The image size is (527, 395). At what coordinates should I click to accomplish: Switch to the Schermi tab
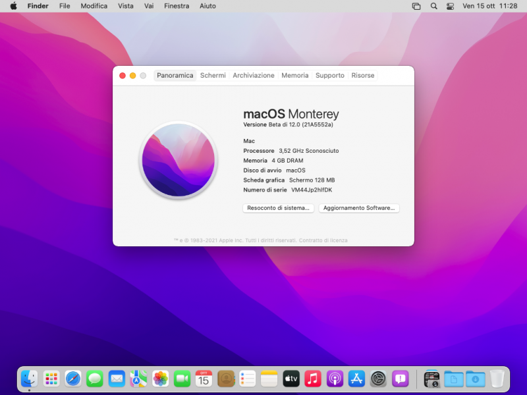coord(213,75)
